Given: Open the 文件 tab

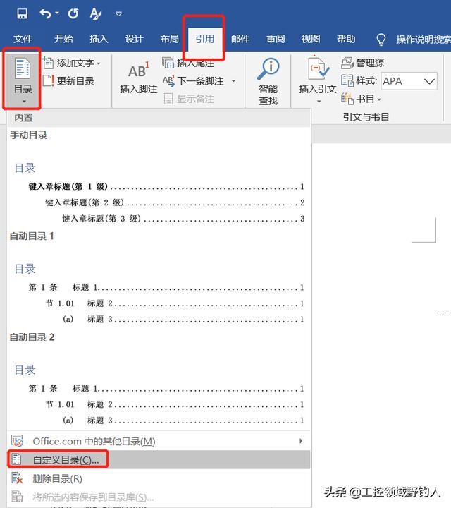Looking at the screenshot, I should click(23, 39).
